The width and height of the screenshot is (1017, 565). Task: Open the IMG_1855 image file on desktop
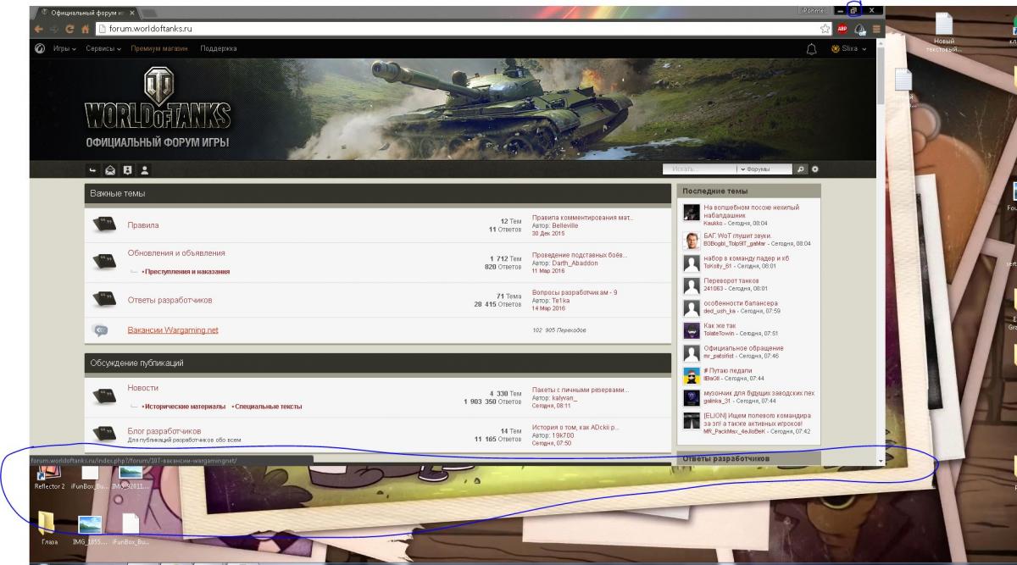(89, 530)
